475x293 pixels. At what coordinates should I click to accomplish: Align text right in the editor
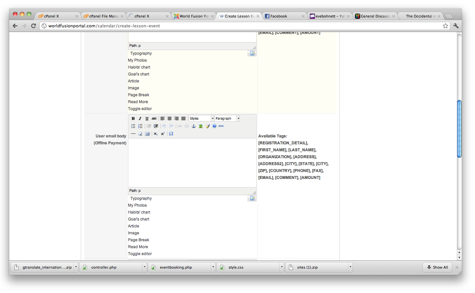point(176,118)
